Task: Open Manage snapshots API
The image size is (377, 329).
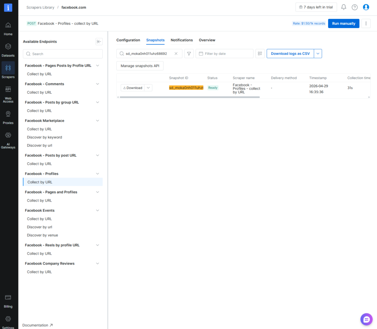Action: pos(140,66)
